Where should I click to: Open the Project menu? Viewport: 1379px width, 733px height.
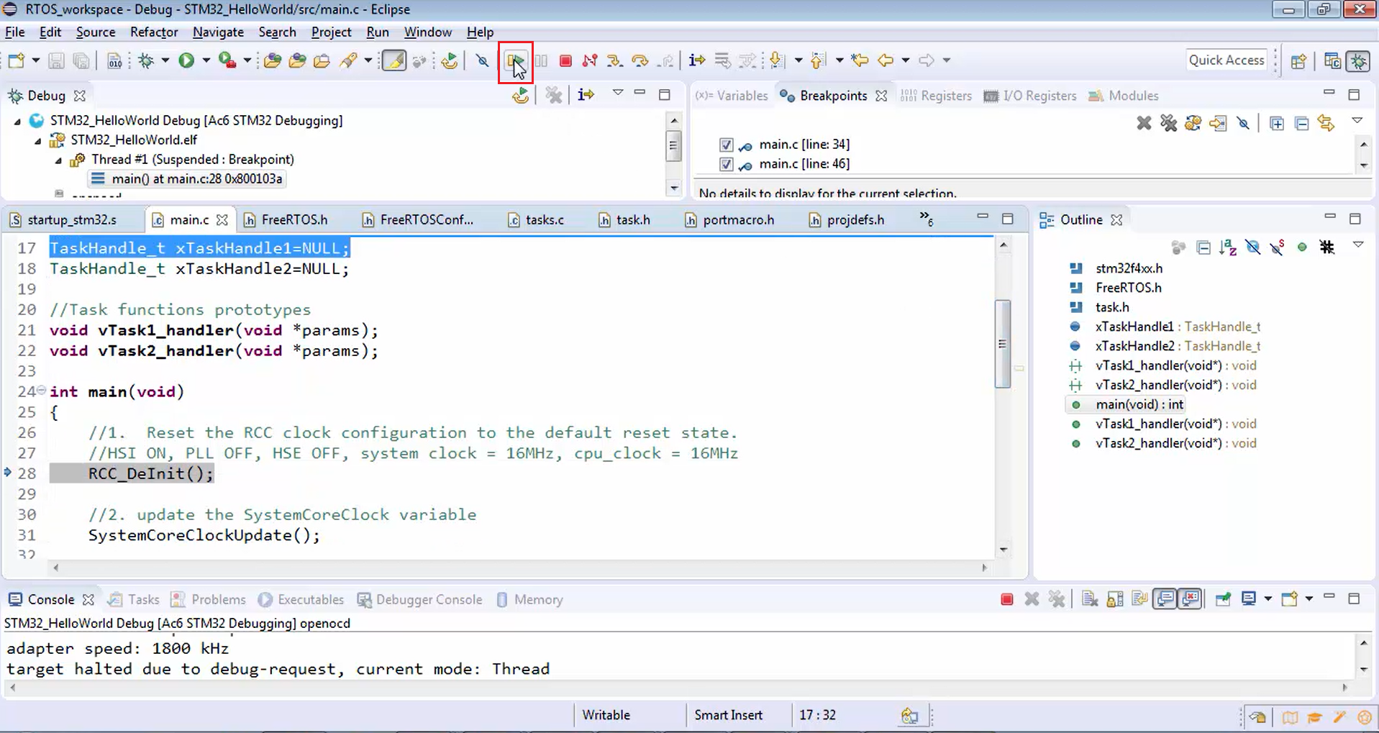(331, 32)
